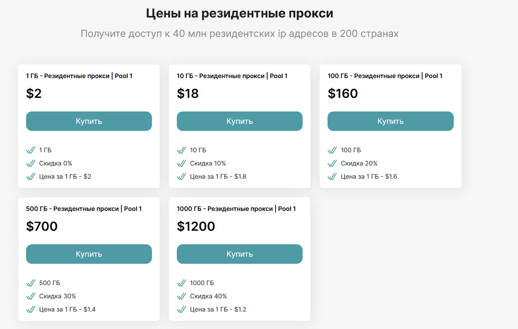Click the checkmark icon beside '1 ГБ' feature

[x=31, y=150]
